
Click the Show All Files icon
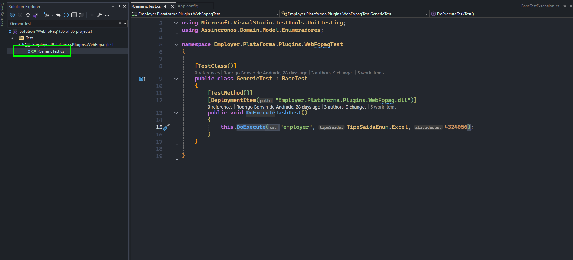click(x=81, y=15)
